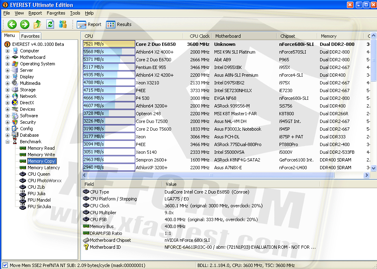Toggle the status bar checkbox
This screenshot has height=269, width=377.
[5, 265]
